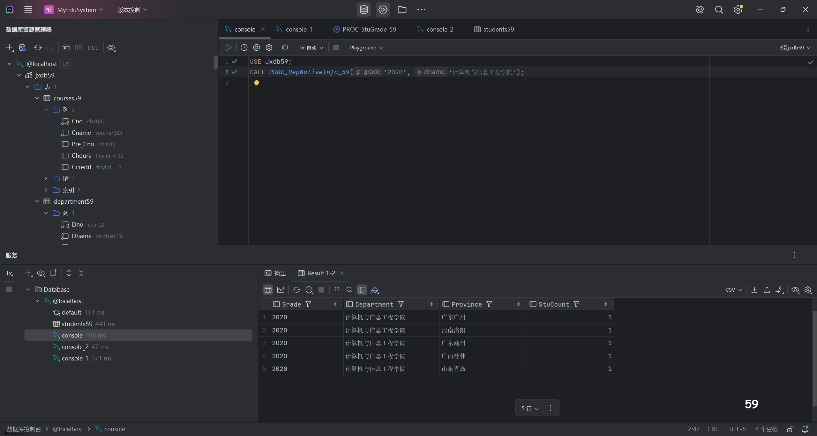The image size is (817, 436).
Task: Toggle the explorer view options eye
Action: pyautogui.click(x=111, y=48)
